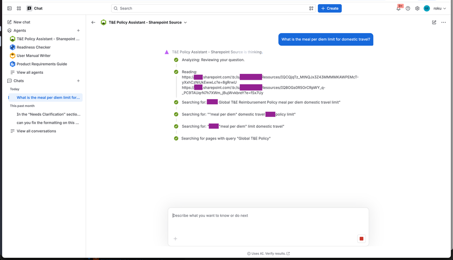
Task: Select the meal per diem chat
Action: tap(45, 97)
